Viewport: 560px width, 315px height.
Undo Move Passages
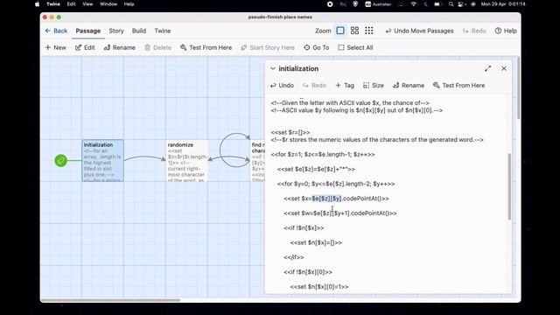pos(419,31)
